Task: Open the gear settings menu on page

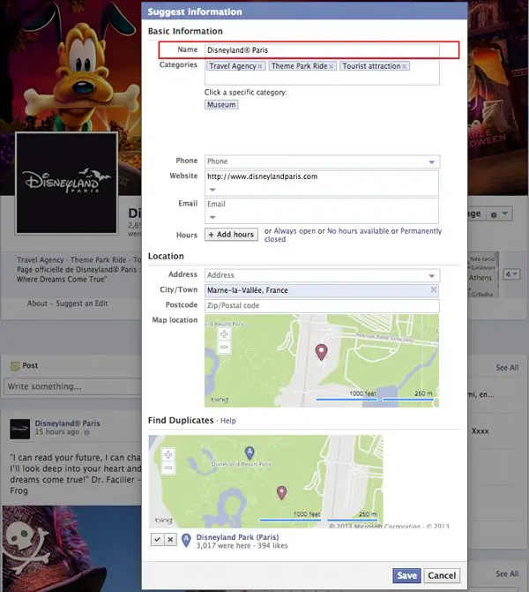Action: pyautogui.click(x=499, y=214)
